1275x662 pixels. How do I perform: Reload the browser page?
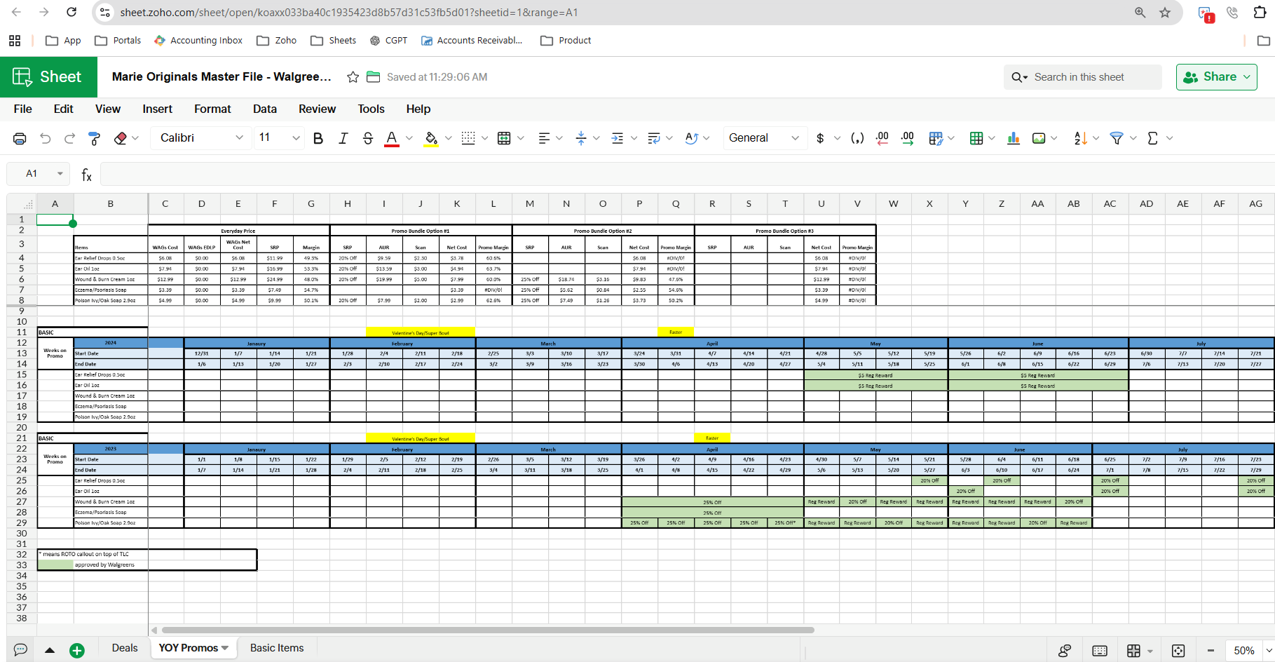pyautogui.click(x=71, y=12)
